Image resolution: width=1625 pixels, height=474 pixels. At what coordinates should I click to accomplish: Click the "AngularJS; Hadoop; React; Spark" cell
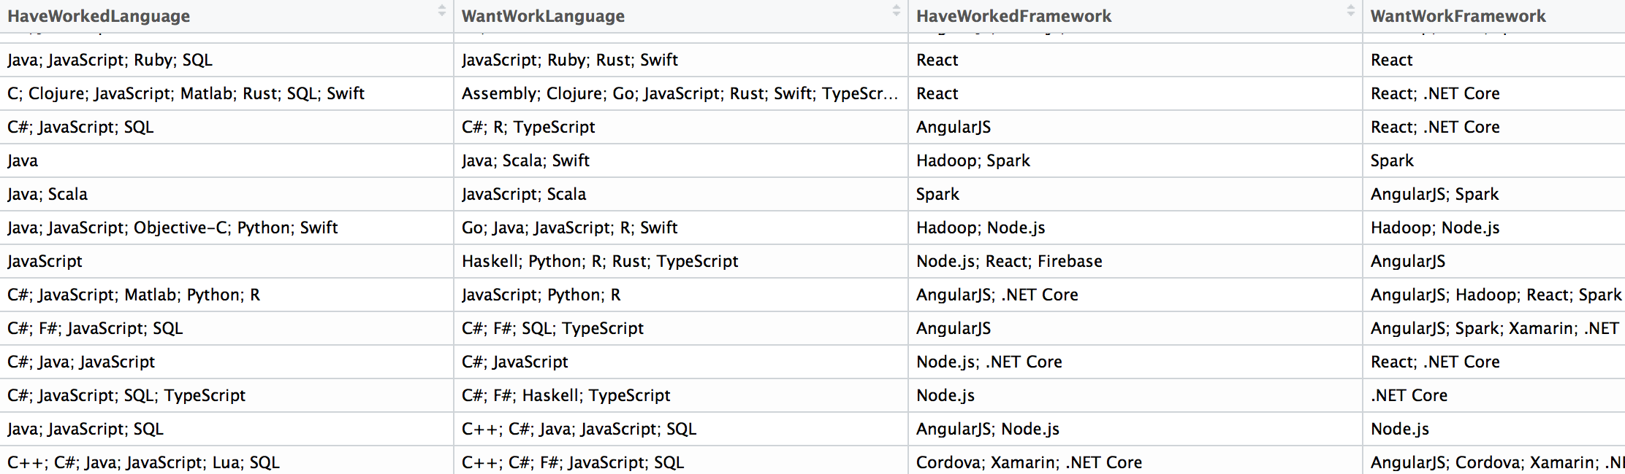click(1495, 295)
